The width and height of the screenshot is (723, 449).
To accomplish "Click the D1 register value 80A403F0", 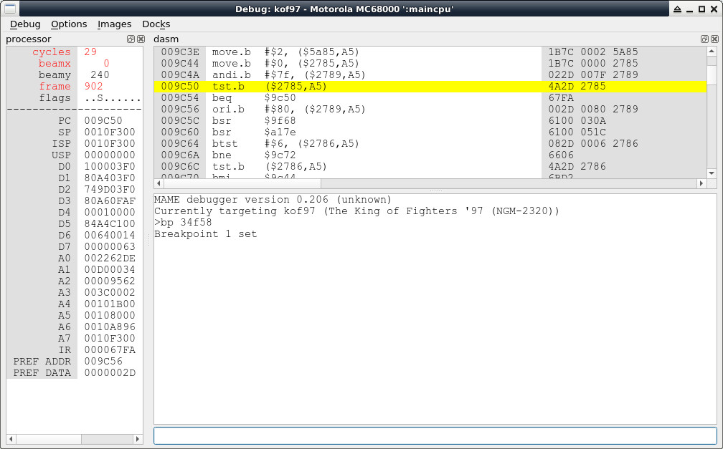I will (110, 178).
